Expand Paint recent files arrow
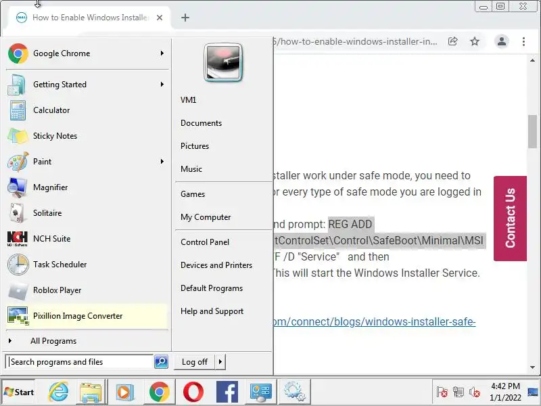 pyautogui.click(x=162, y=161)
